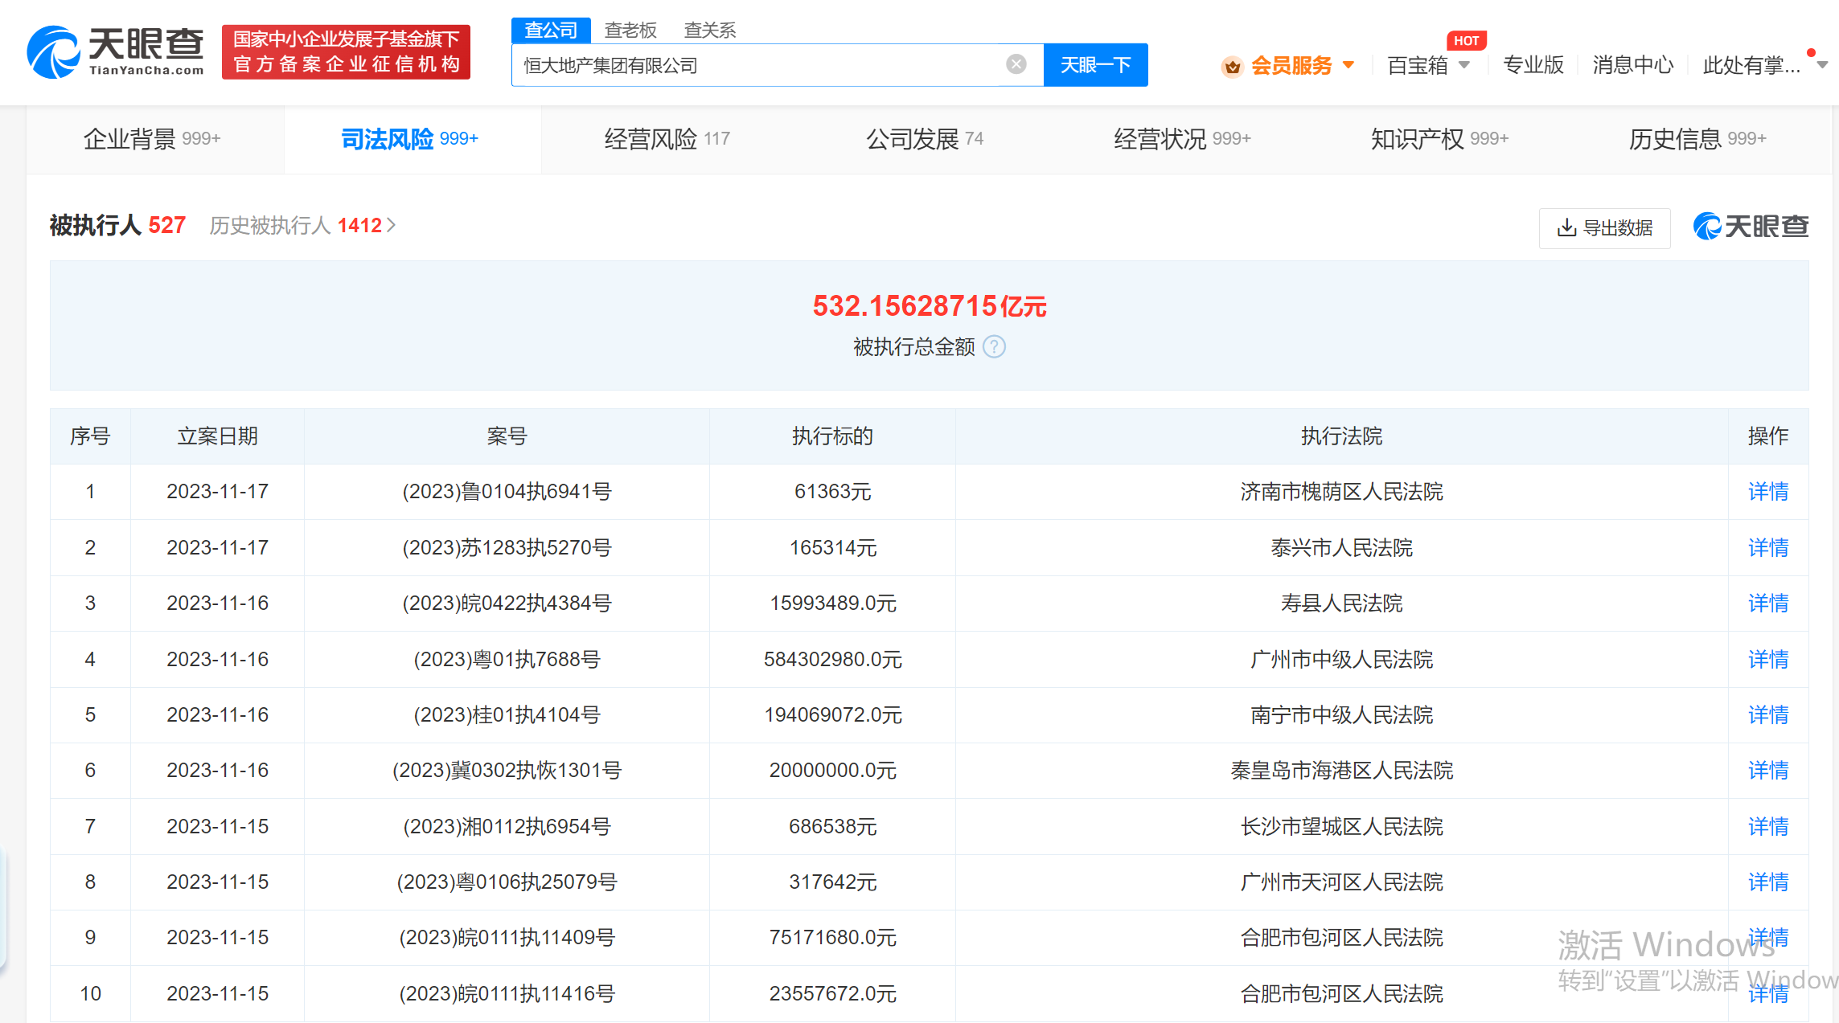Click the Tianyancha logo in header

pyautogui.click(x=115, y=52)
